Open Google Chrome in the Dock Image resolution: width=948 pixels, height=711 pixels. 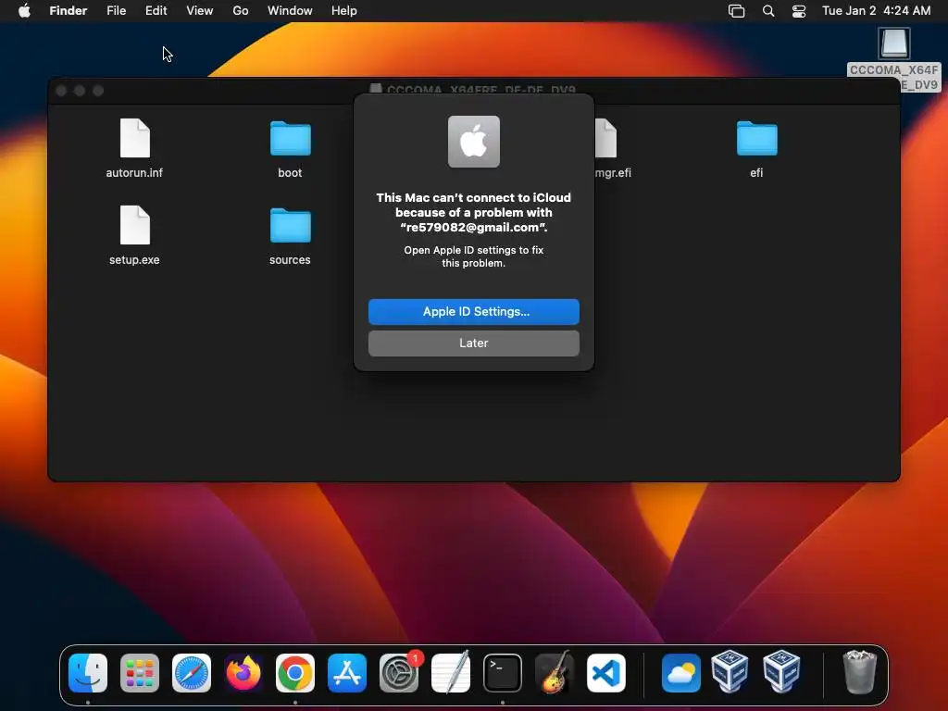pyautogui.click(x=295, y=672)
